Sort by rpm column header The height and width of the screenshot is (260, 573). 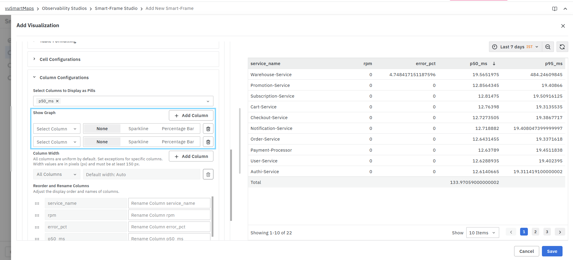[368, 64]
